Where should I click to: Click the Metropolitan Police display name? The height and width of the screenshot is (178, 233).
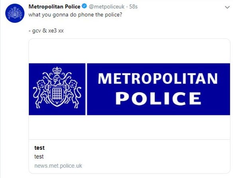coord(54,6)
